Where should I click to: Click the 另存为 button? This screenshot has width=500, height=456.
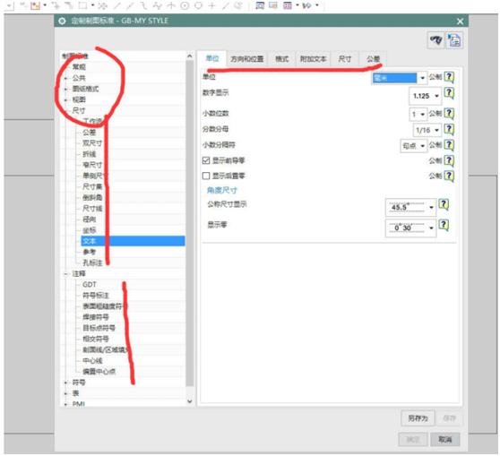(418, 418)
